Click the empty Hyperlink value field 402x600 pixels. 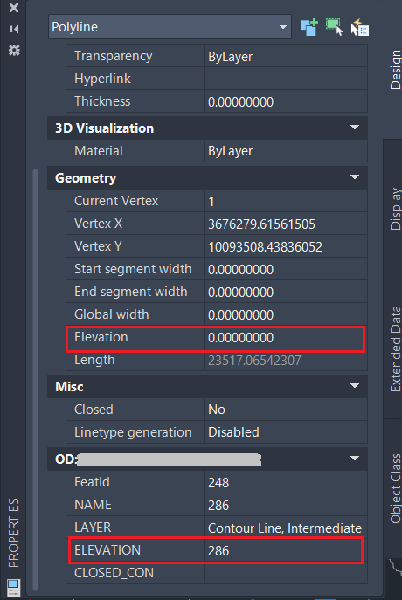point(286,79)
